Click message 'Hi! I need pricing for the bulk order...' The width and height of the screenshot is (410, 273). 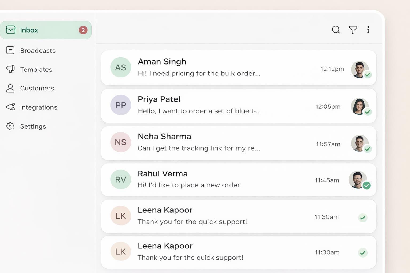[199, 73]
